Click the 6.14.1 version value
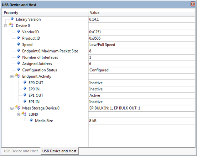This screenshot has height=156, width=197. coord(94,19)
